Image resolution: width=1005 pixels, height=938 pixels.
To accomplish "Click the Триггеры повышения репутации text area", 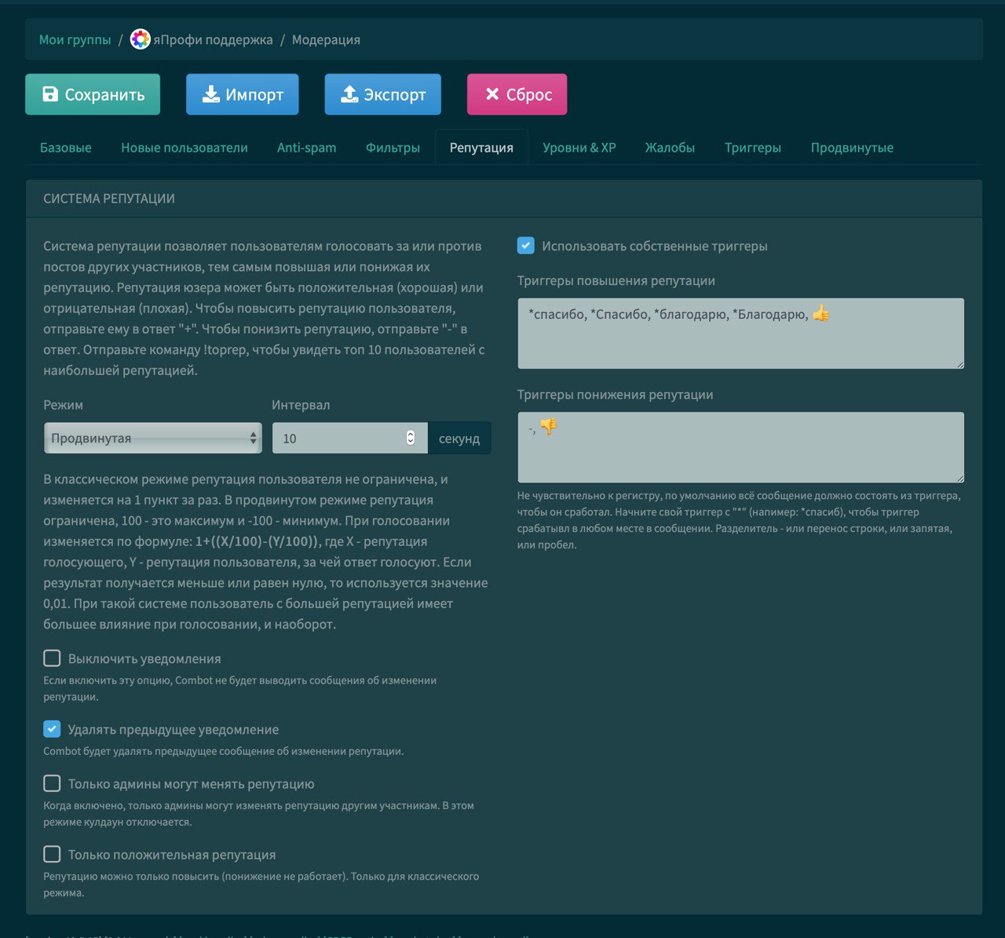I will [x=740, y=333].
